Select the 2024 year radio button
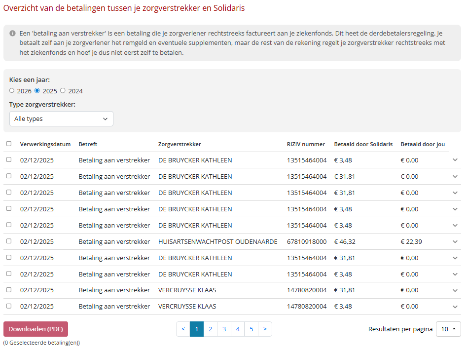467x352 pixels. 63,91
